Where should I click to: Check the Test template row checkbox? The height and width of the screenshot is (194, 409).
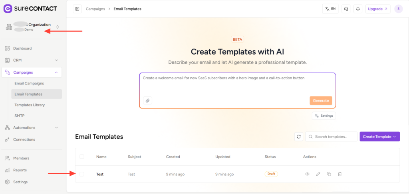click(82, 174)
